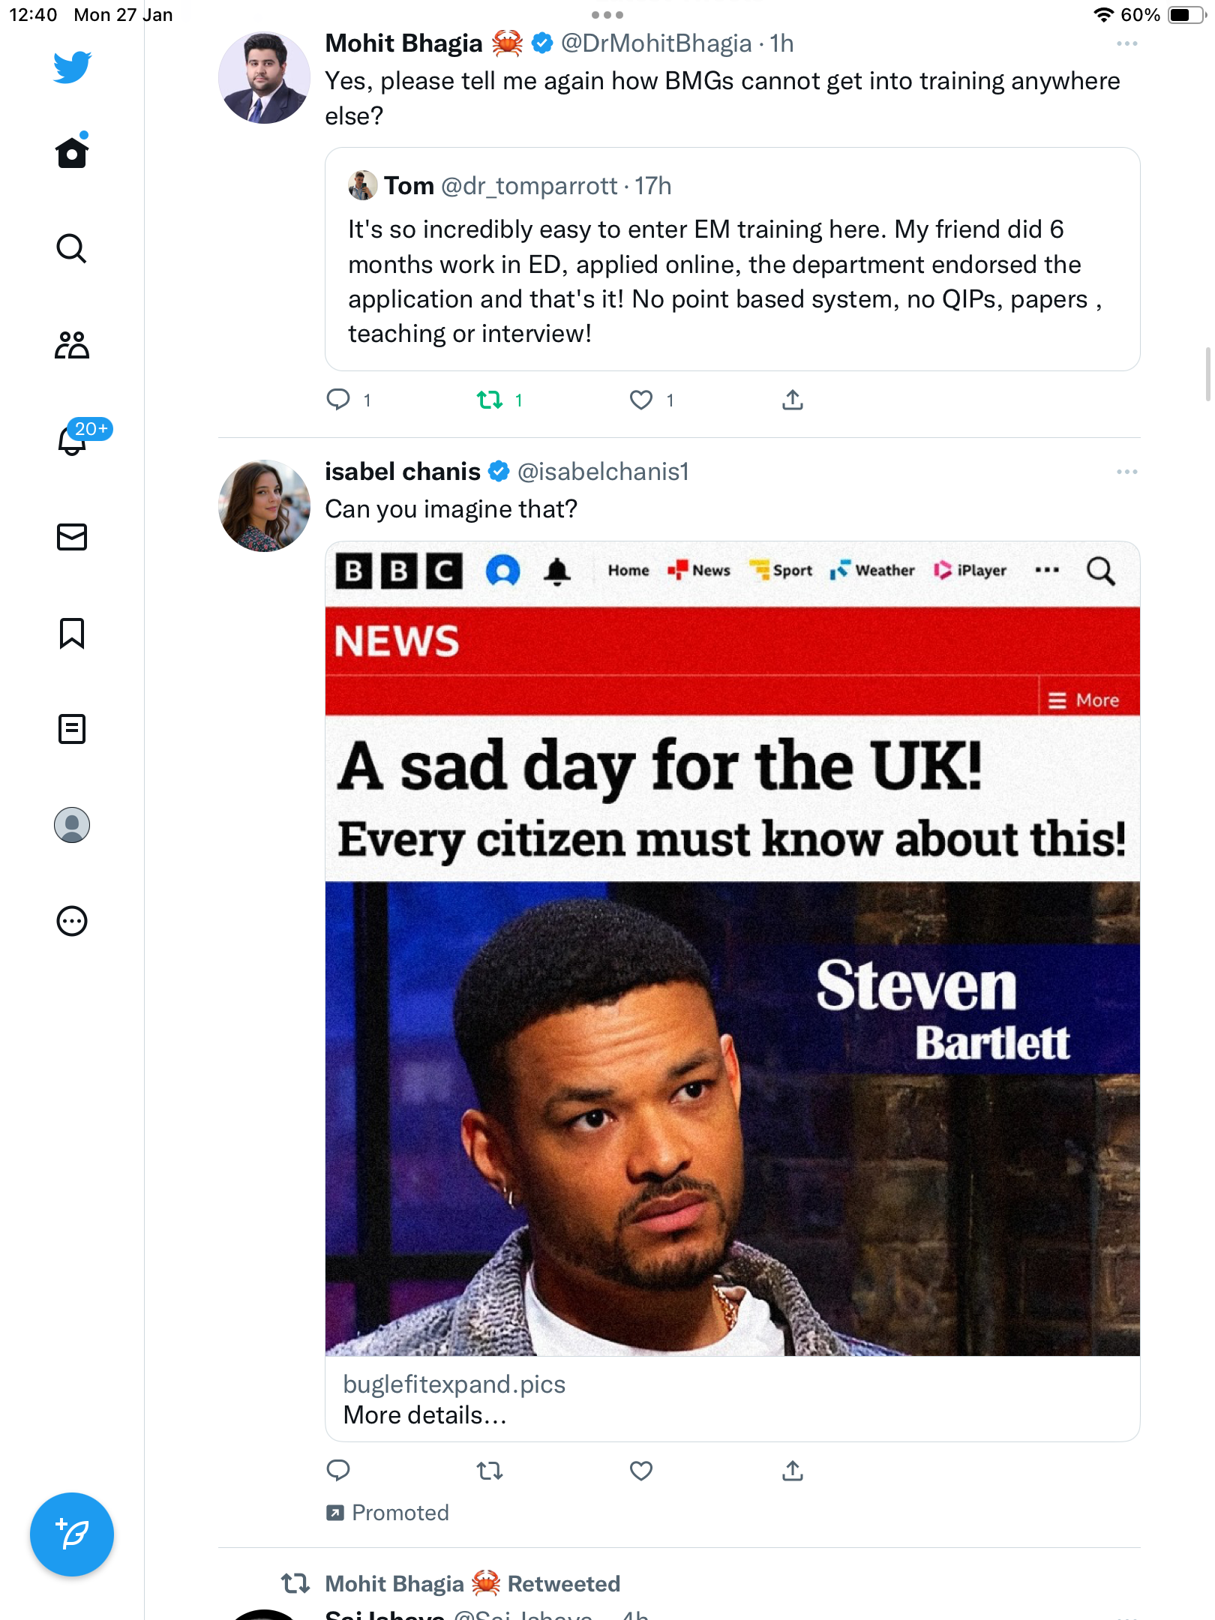1215x1620 pixels.
Task: Reply to isabel chanis's tweet
Action: click(x=338, y=1471)
